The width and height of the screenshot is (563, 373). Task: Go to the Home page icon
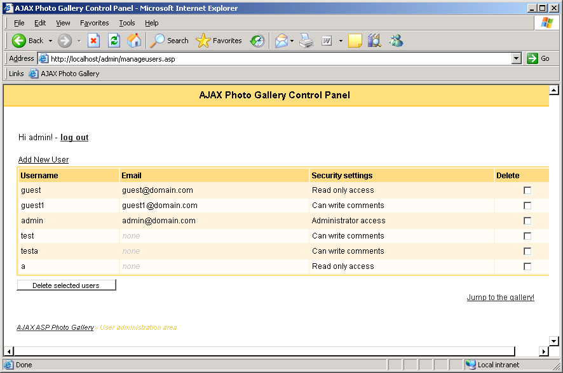pyautogui.click(x=134, y=41)
